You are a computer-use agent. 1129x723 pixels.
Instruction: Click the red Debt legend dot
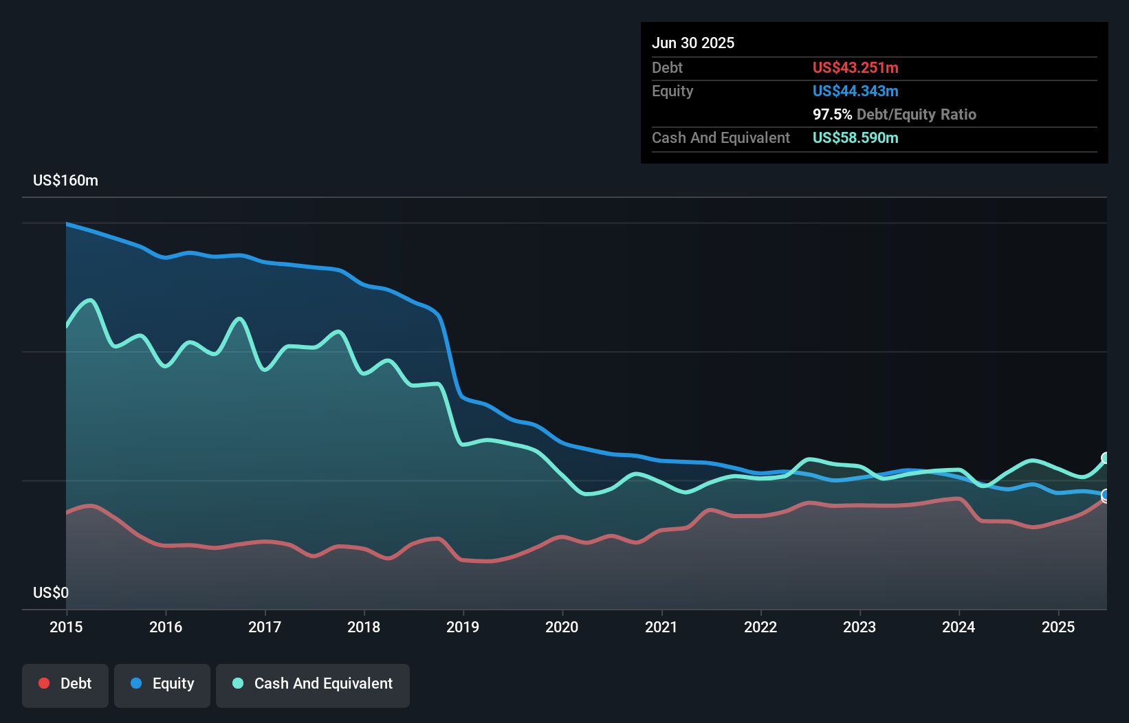(44, 683)
